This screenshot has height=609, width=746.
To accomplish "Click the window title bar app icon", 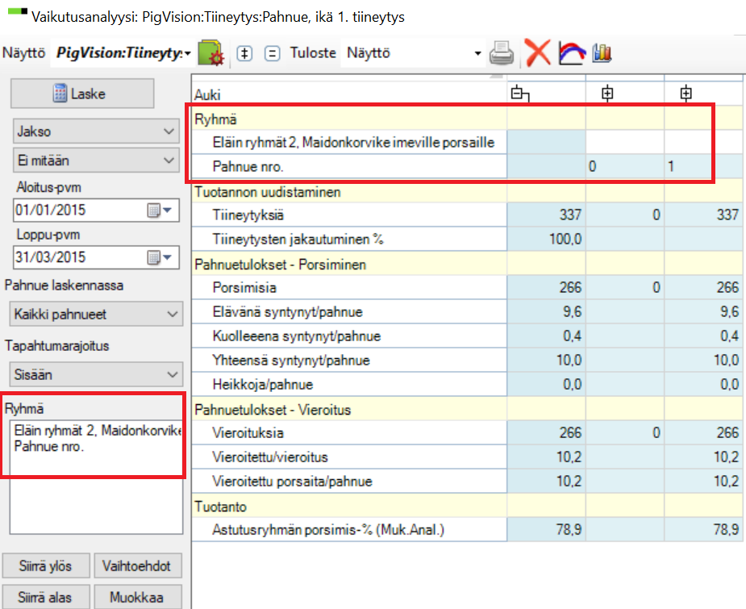I will coord(18,11).
